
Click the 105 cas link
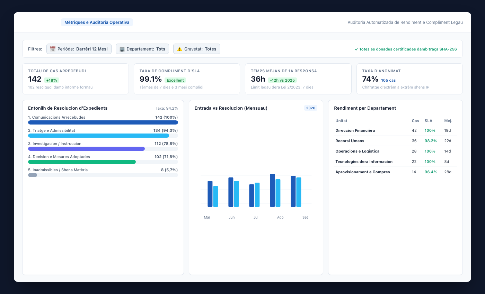388,80
